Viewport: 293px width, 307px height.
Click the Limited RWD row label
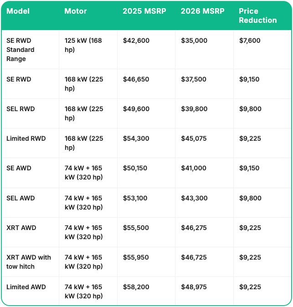pos(26,138)
